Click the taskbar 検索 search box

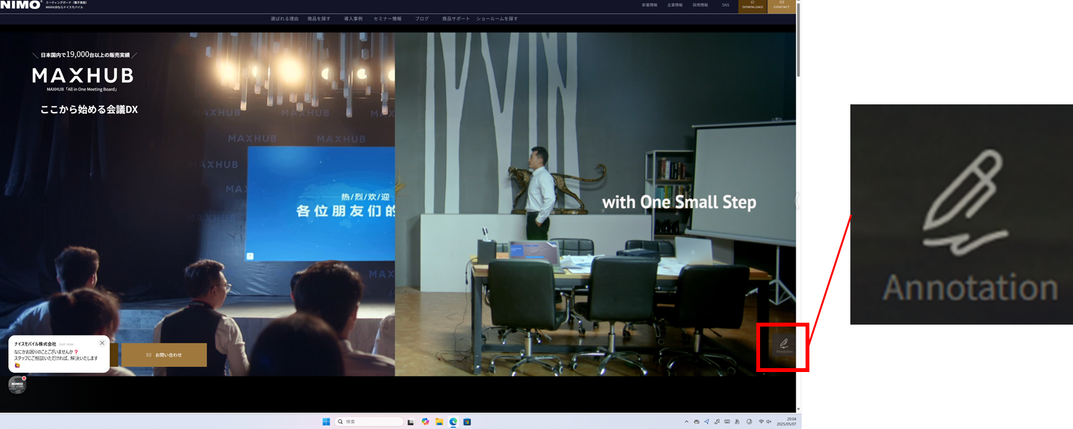[370, 421]
